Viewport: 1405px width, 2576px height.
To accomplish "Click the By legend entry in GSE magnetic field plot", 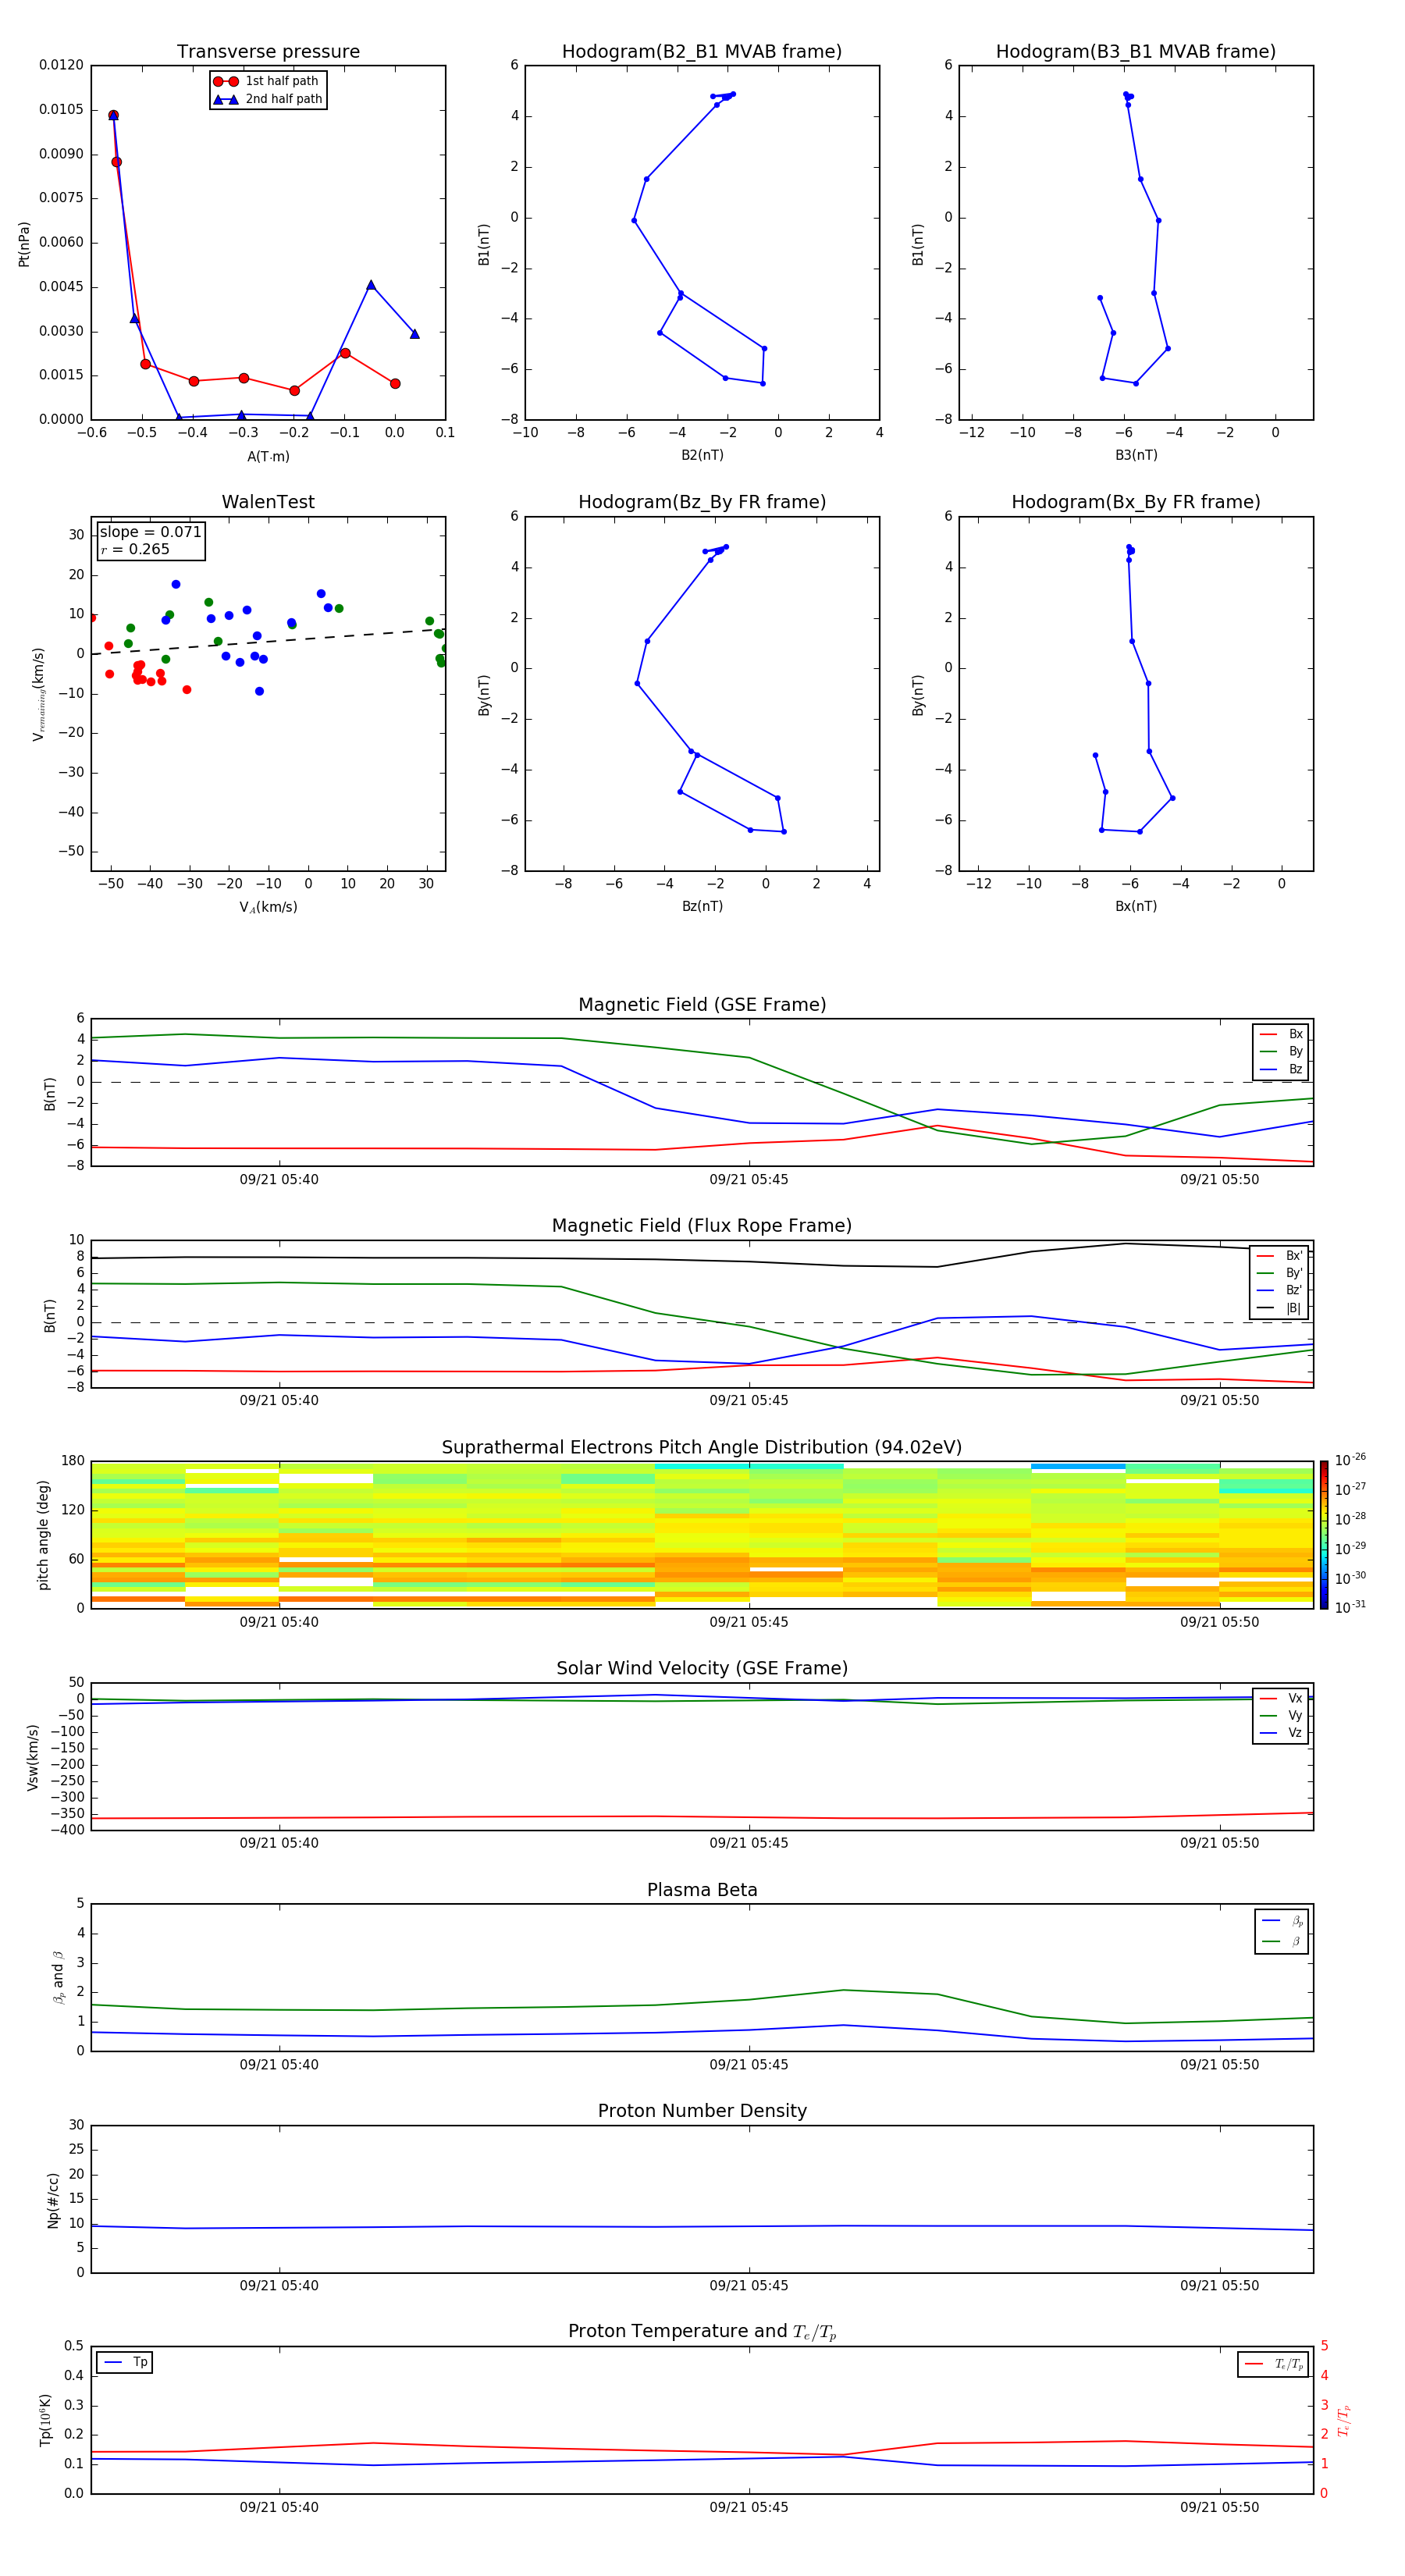I will pos(1281,1052).
